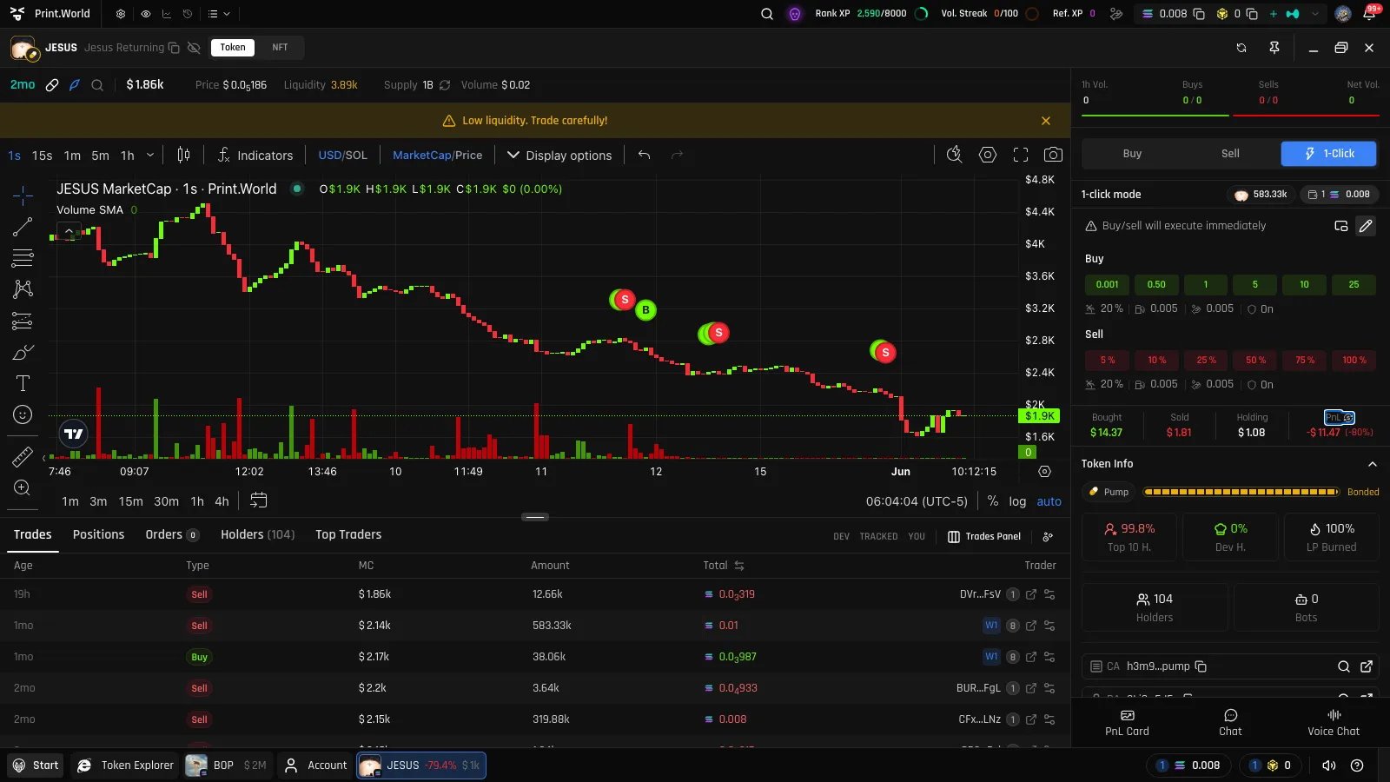Image resolution: width=1390 pixels, height=782 pixels.
Task: Collapse chart legend chevron
Action: (x=69, y=232)
